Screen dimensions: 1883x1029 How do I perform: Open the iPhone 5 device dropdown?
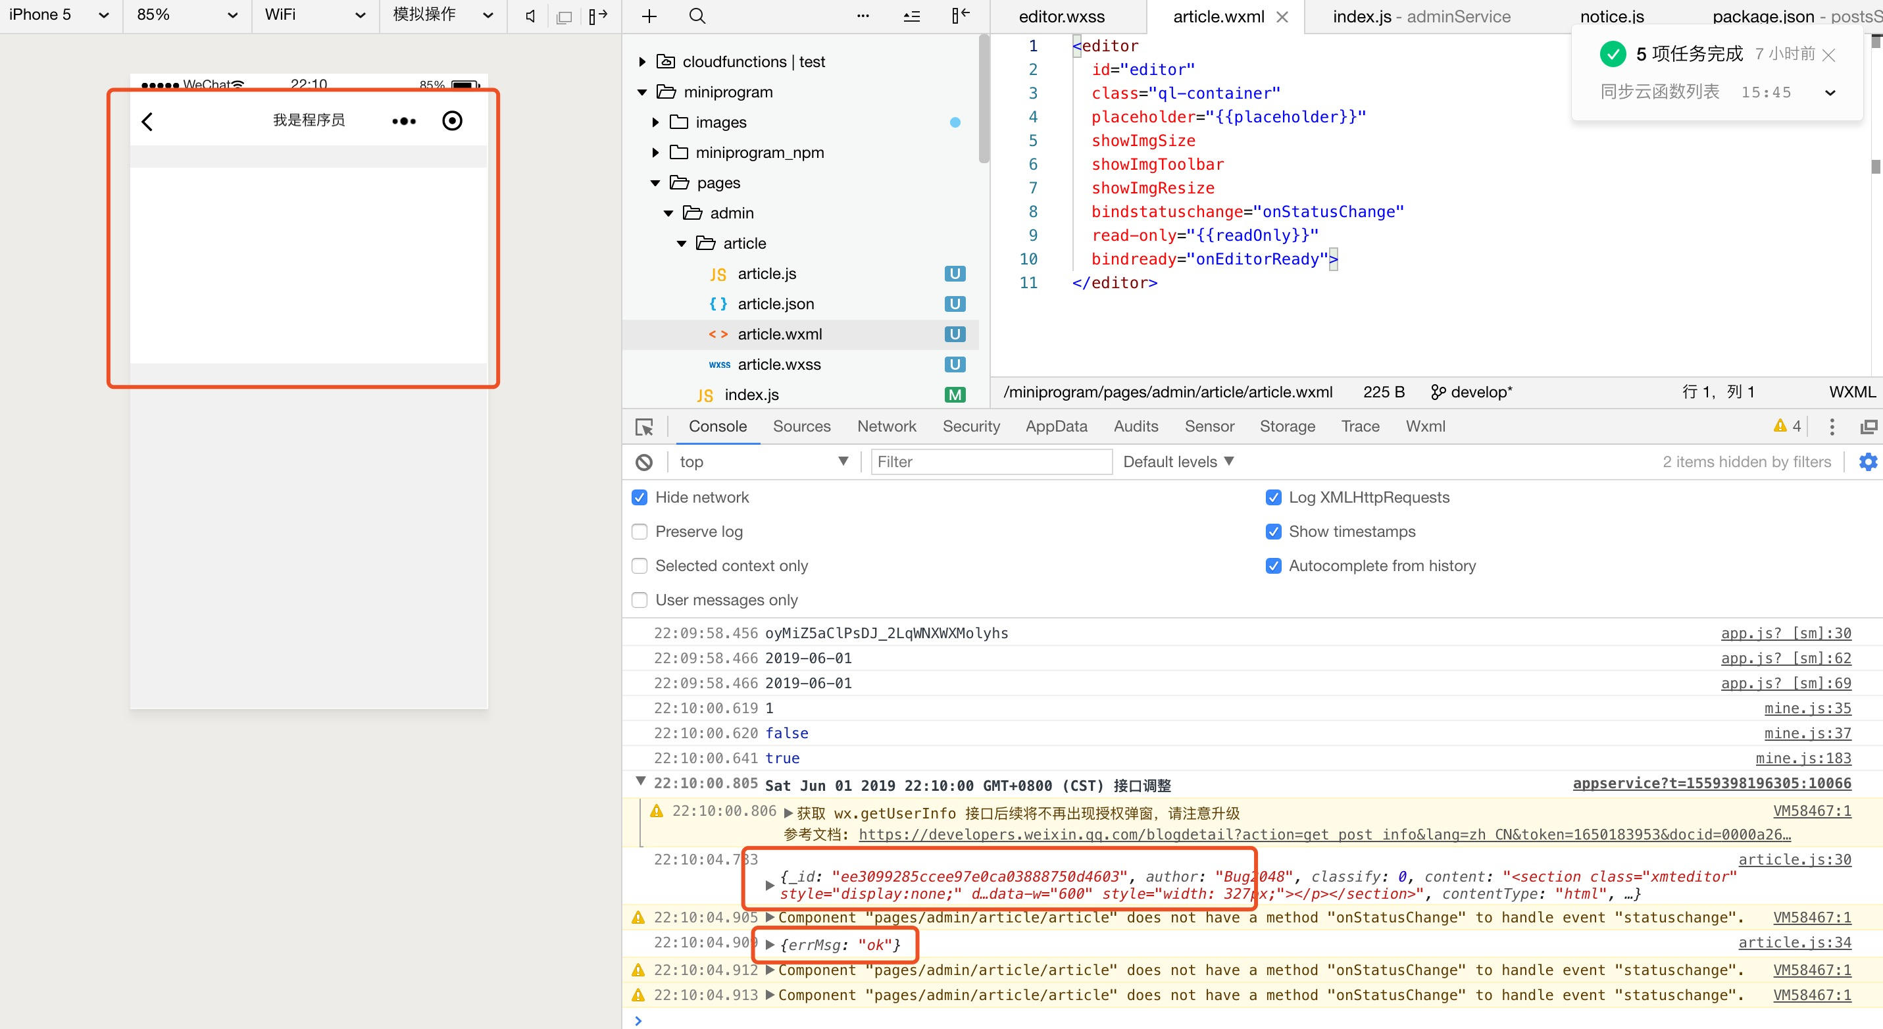(x=60, y=15)
